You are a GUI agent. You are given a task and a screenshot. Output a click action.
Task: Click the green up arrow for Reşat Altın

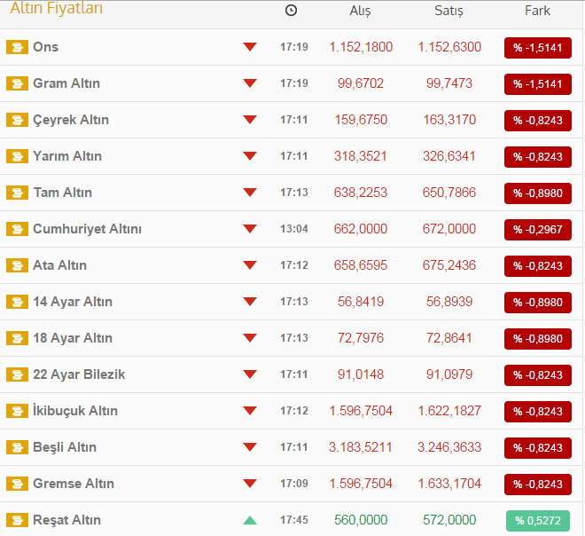point(250,520)
